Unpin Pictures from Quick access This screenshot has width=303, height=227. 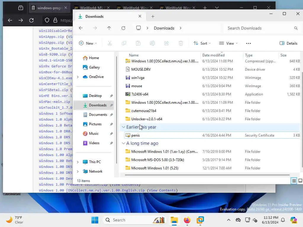point(112,124)
